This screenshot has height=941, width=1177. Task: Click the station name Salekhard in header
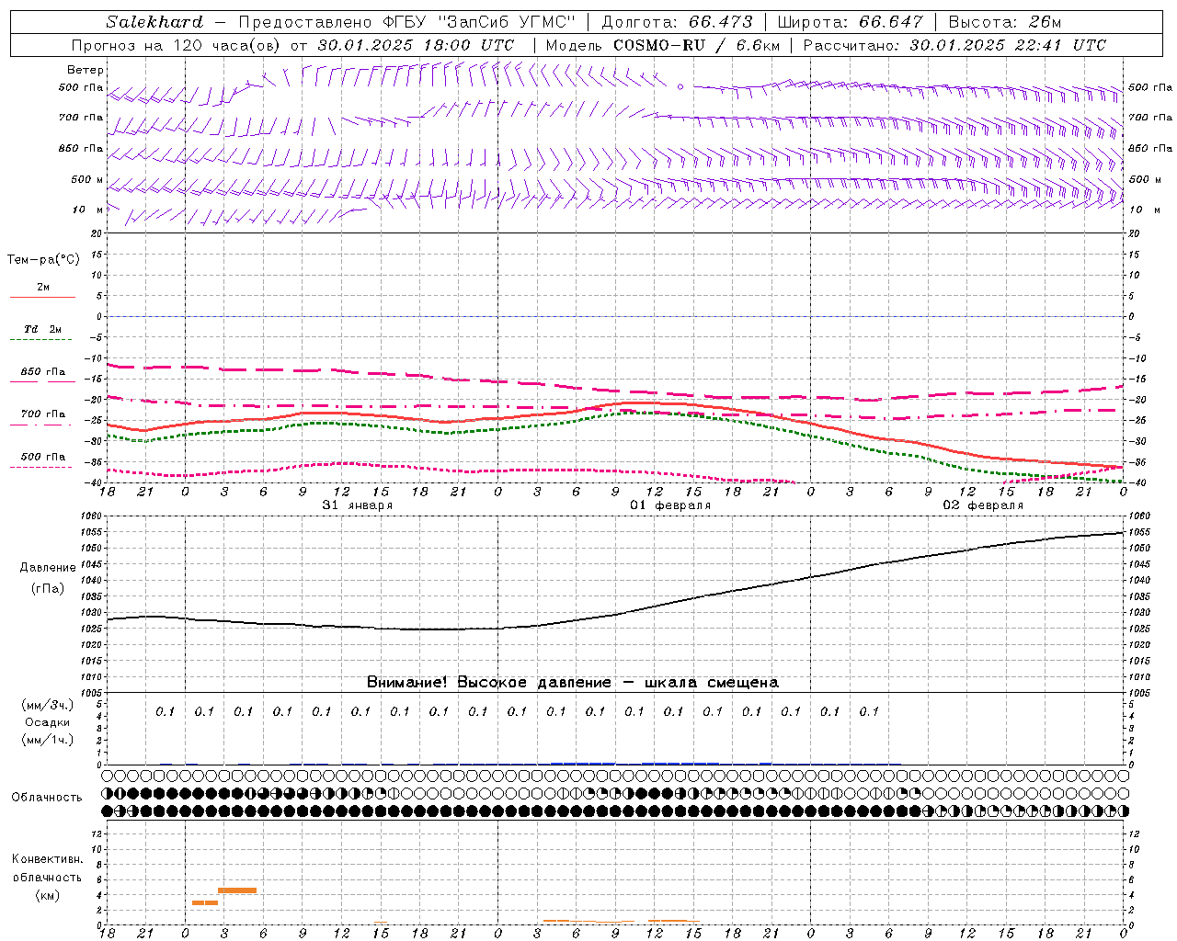(x=154, y=22)
